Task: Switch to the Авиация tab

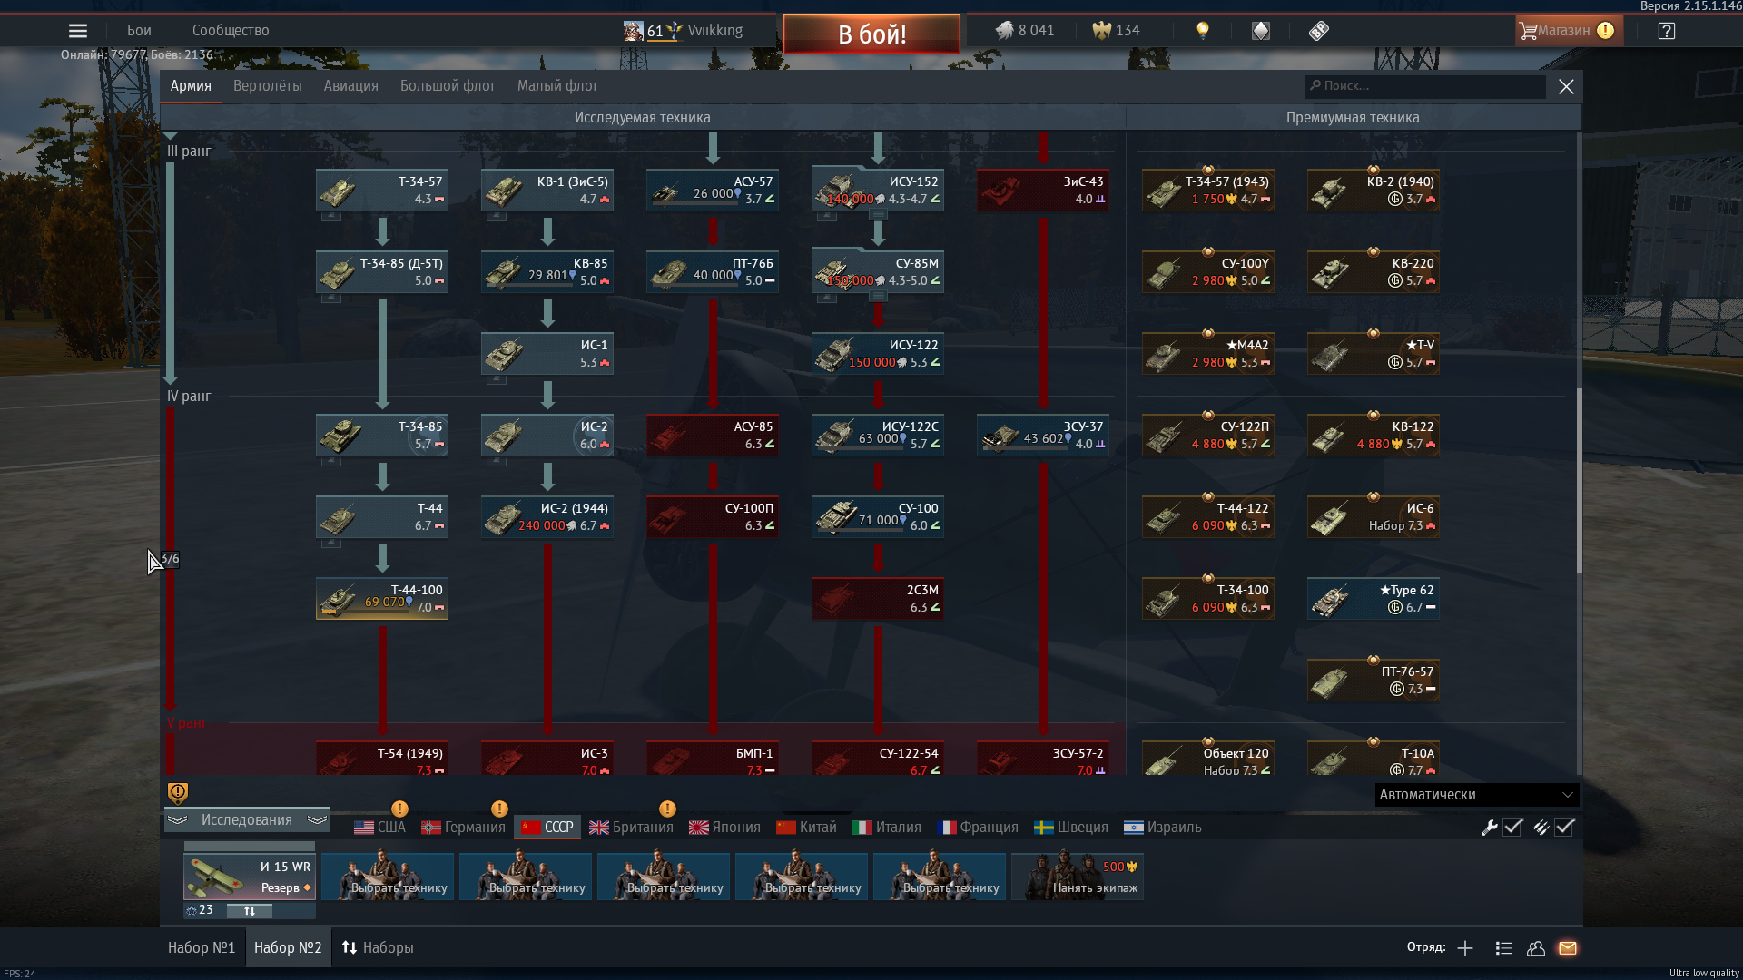Action: (350, 85)
